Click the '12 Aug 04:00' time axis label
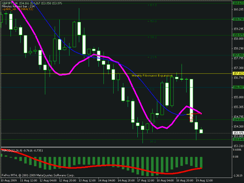The height and width of the screenshot is (183, 244). tap(48, 181)
